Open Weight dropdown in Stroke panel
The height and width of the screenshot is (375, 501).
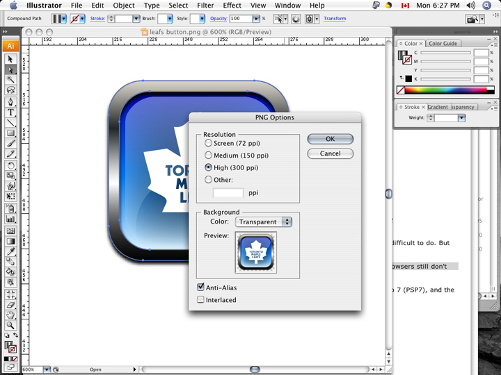click(461, 118)
